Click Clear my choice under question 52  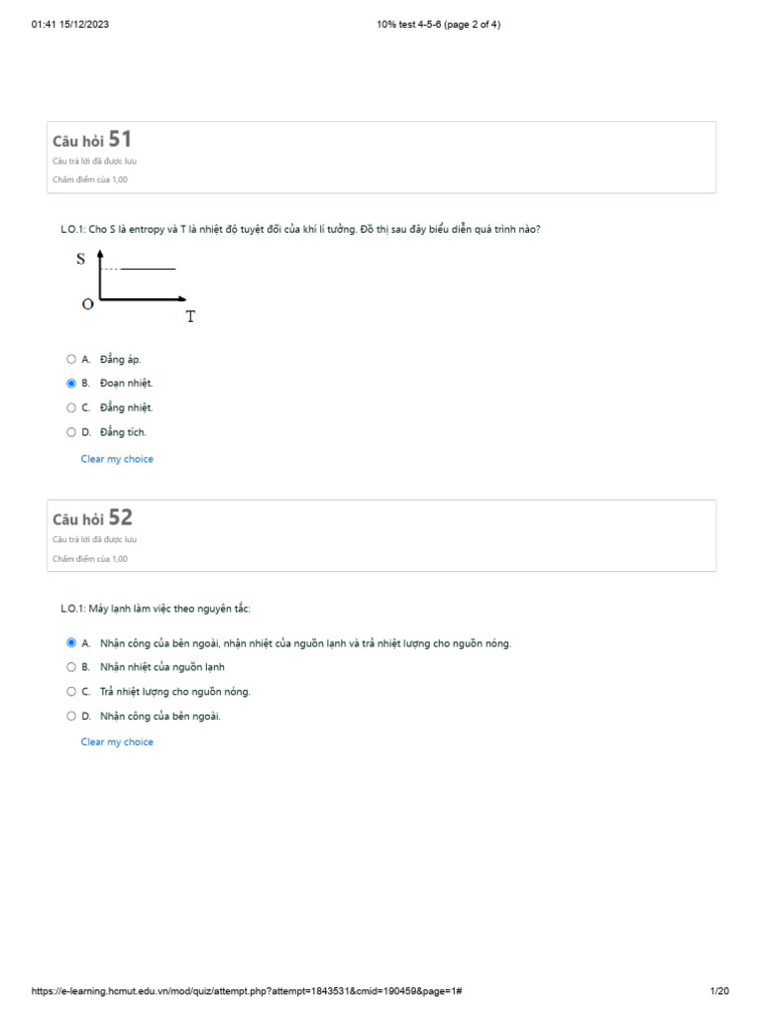[117, 741]
